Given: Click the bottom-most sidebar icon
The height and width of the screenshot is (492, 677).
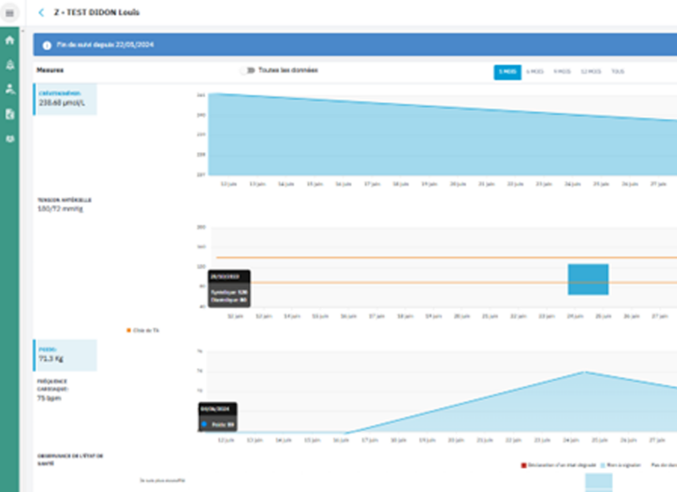Looking at the screenshot, I should tap(9, 139).
